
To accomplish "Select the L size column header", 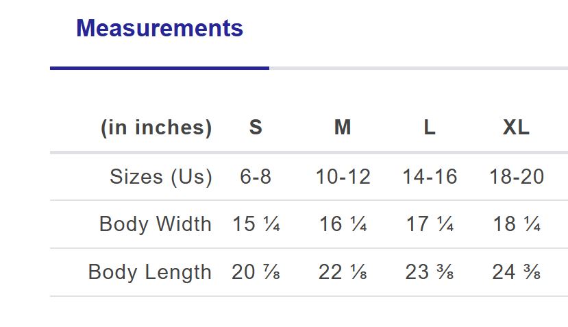I will point(430,128).
